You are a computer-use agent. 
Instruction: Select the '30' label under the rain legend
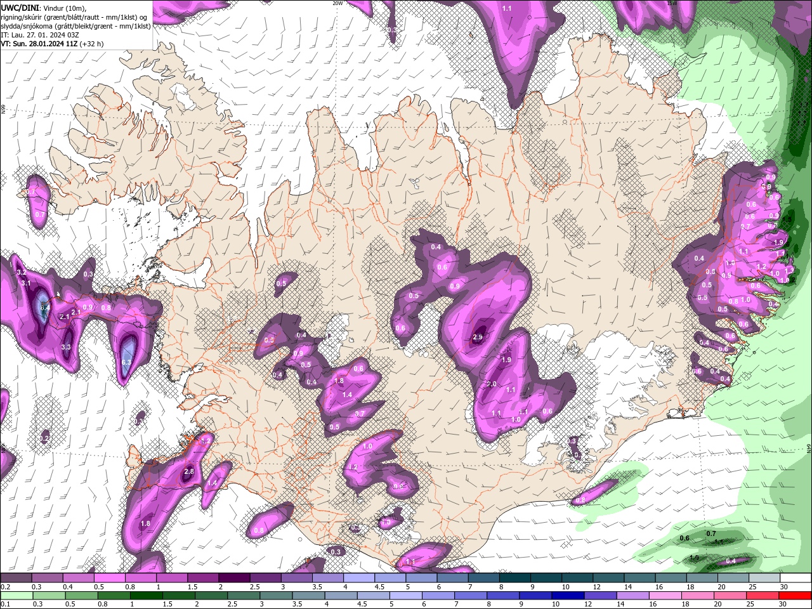(784, 605)
